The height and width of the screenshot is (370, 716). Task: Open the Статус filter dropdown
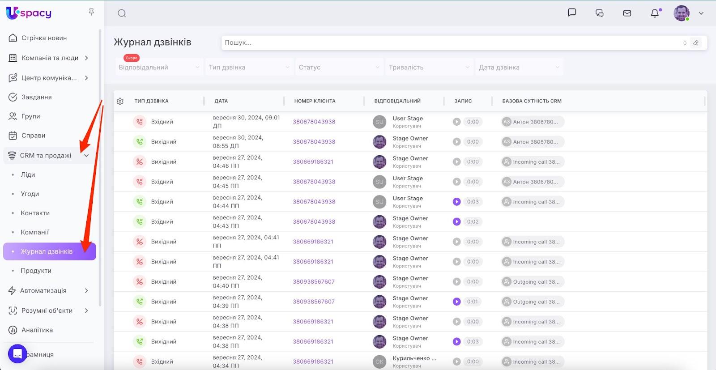[x=339, y=68]
